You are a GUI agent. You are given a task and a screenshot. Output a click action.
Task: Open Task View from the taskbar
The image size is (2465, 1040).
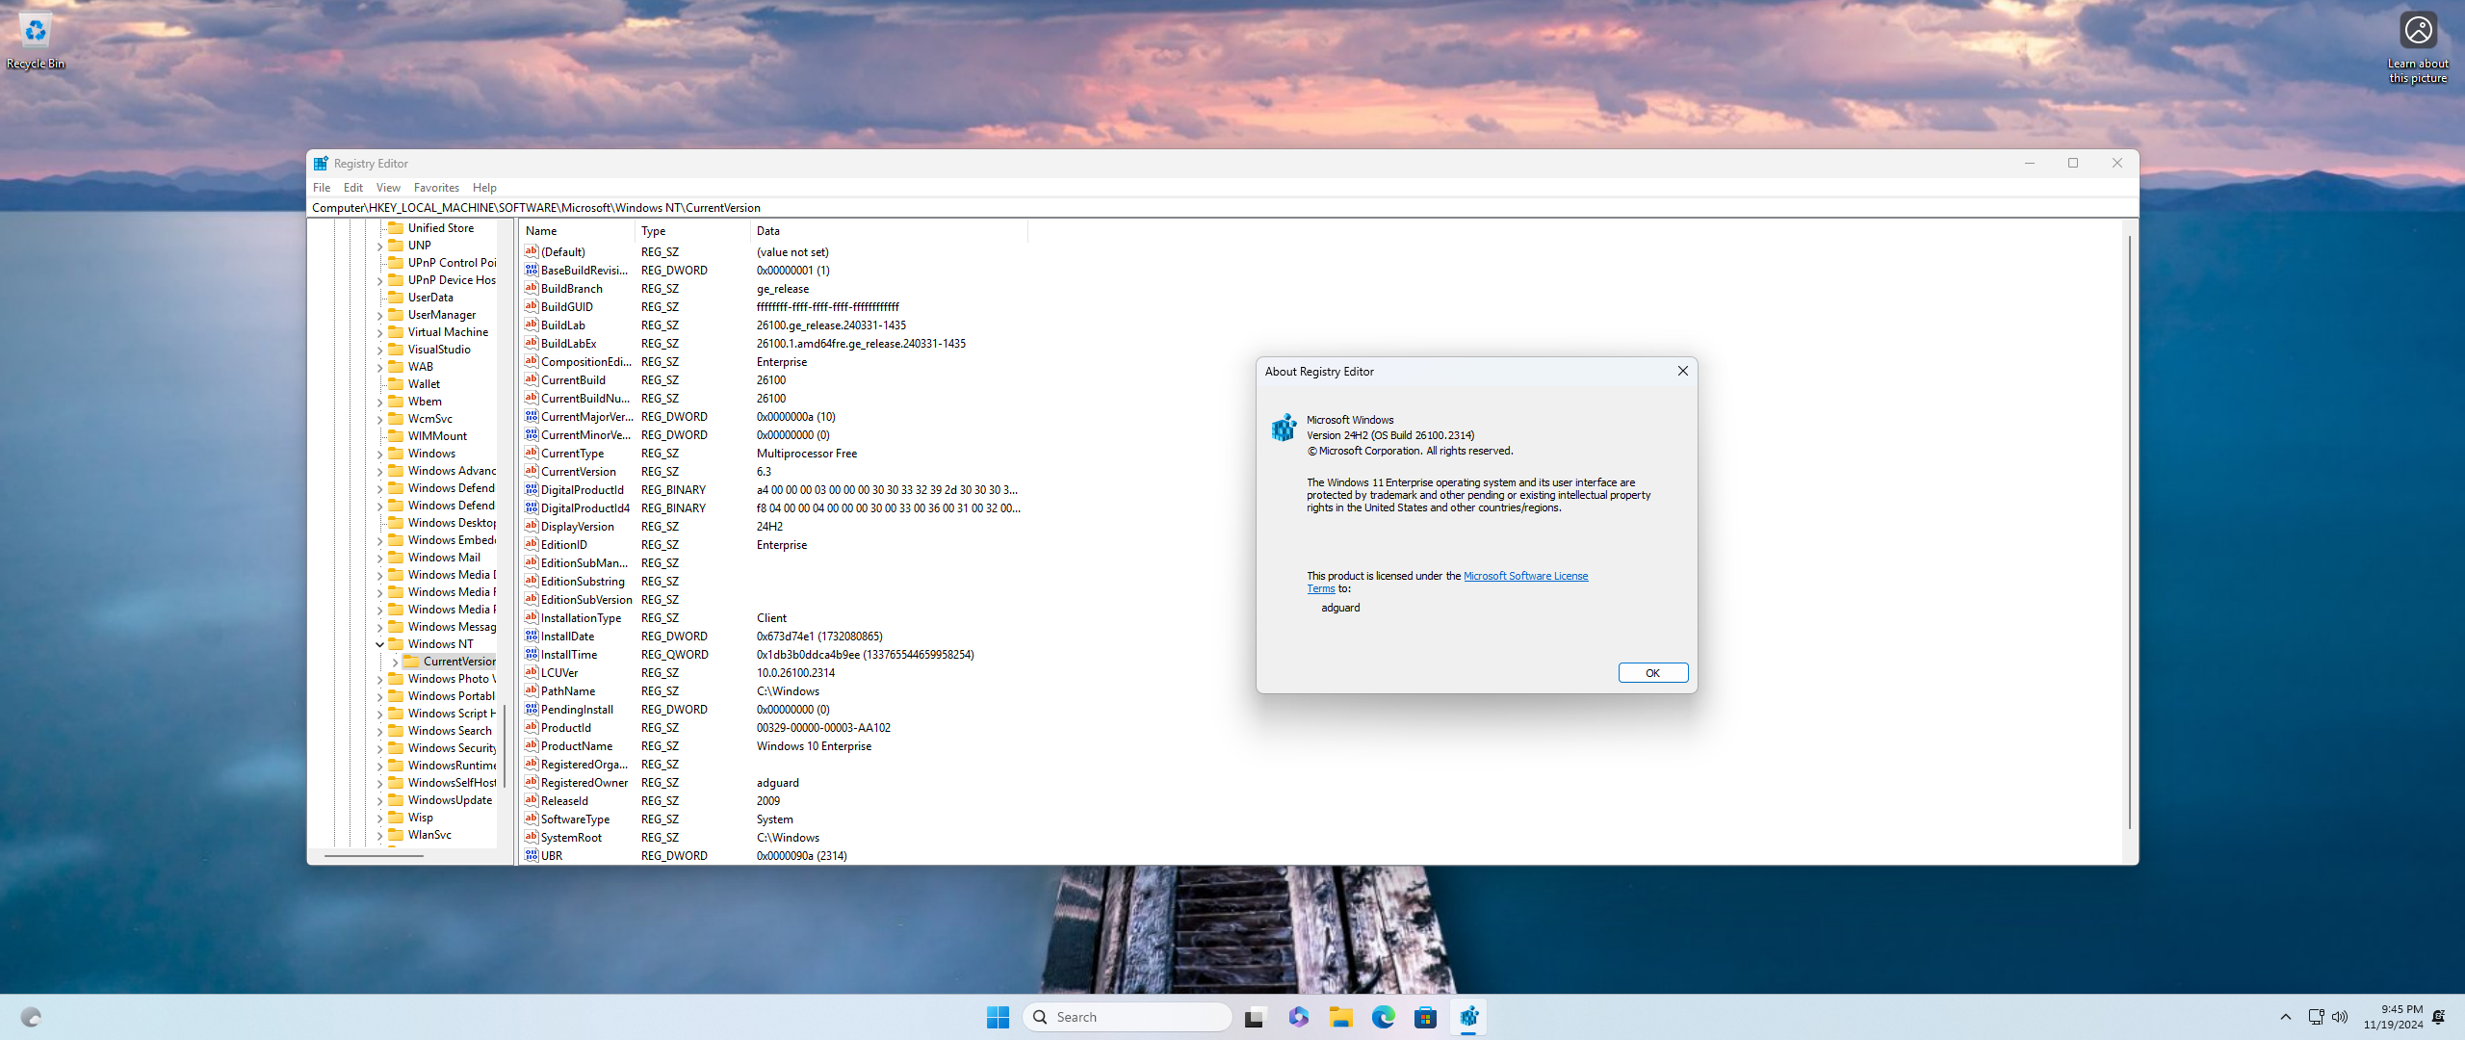pos(1254,1017)
